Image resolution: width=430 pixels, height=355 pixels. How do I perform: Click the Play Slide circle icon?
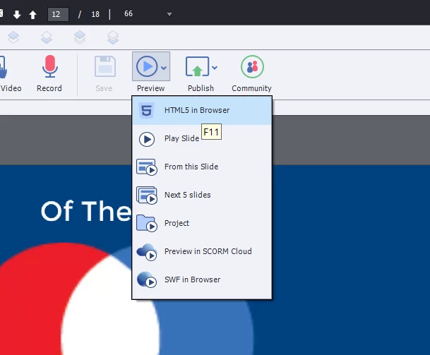(x=147, y=139)
